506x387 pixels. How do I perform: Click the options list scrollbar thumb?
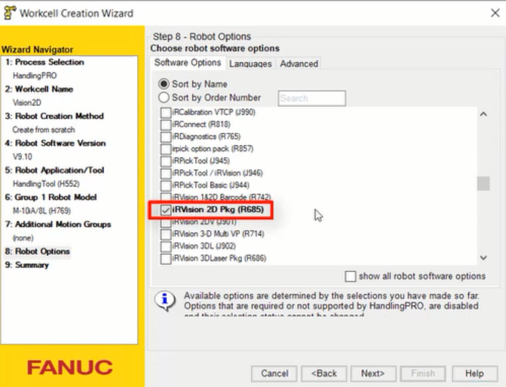pyautogui.click(x=483, y=184)
